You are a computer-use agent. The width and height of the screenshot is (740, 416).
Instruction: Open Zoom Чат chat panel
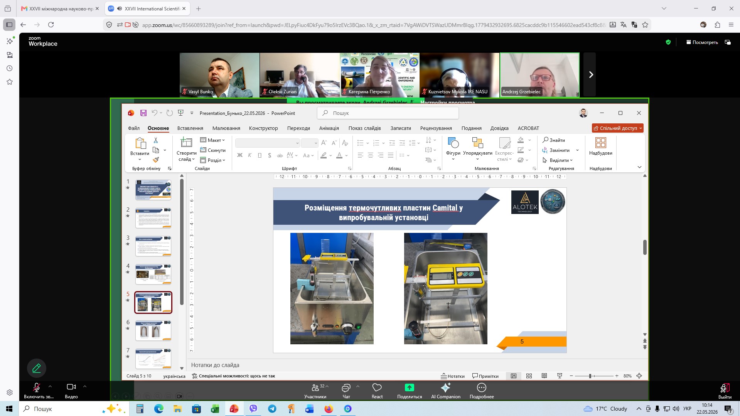click(346, 391)
